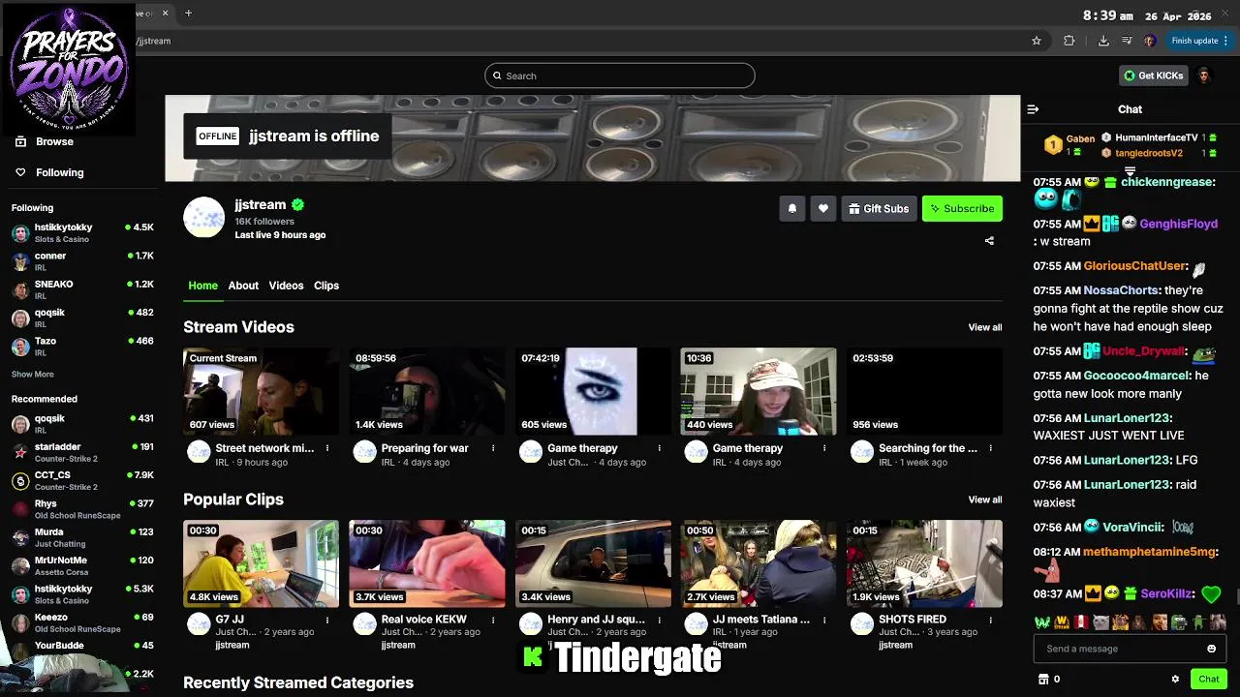This screenshot has height=697, width=1240.
Task: Switch to the Home tab
Action: click(x=202, y=286)
